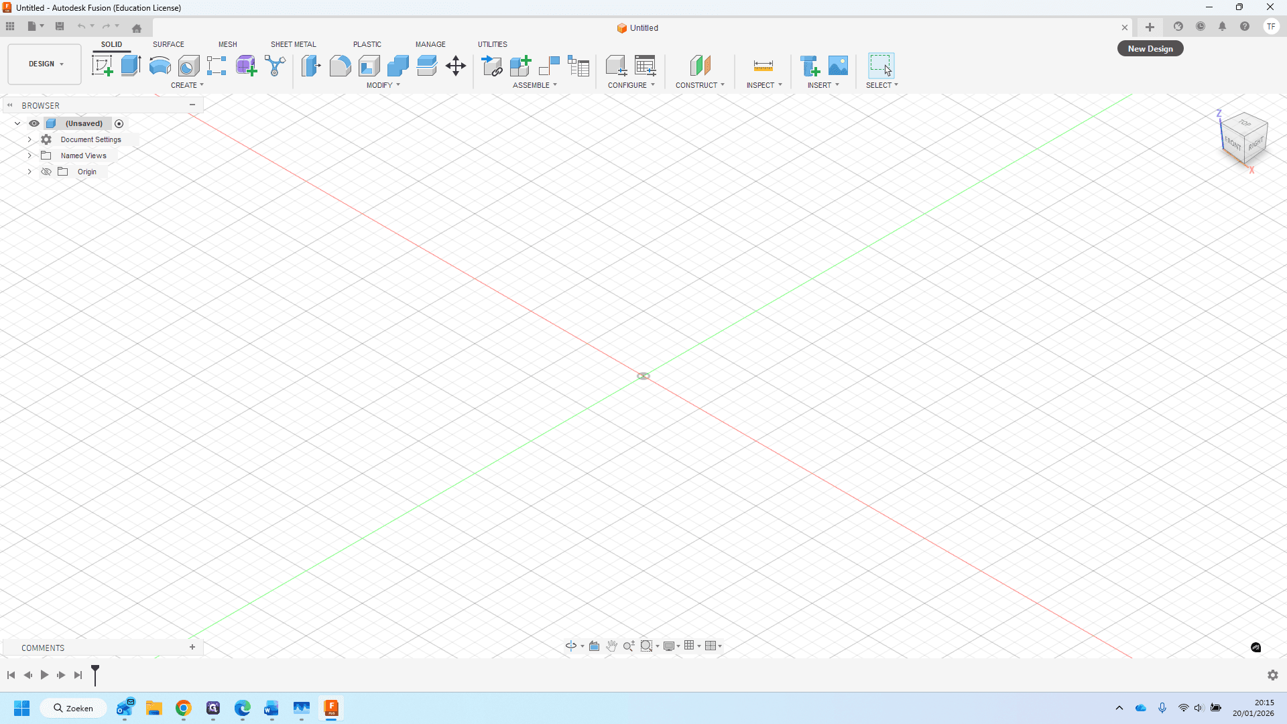Select the Joint tool in Assemble
1287x724 pixels.
pos(549,66)
